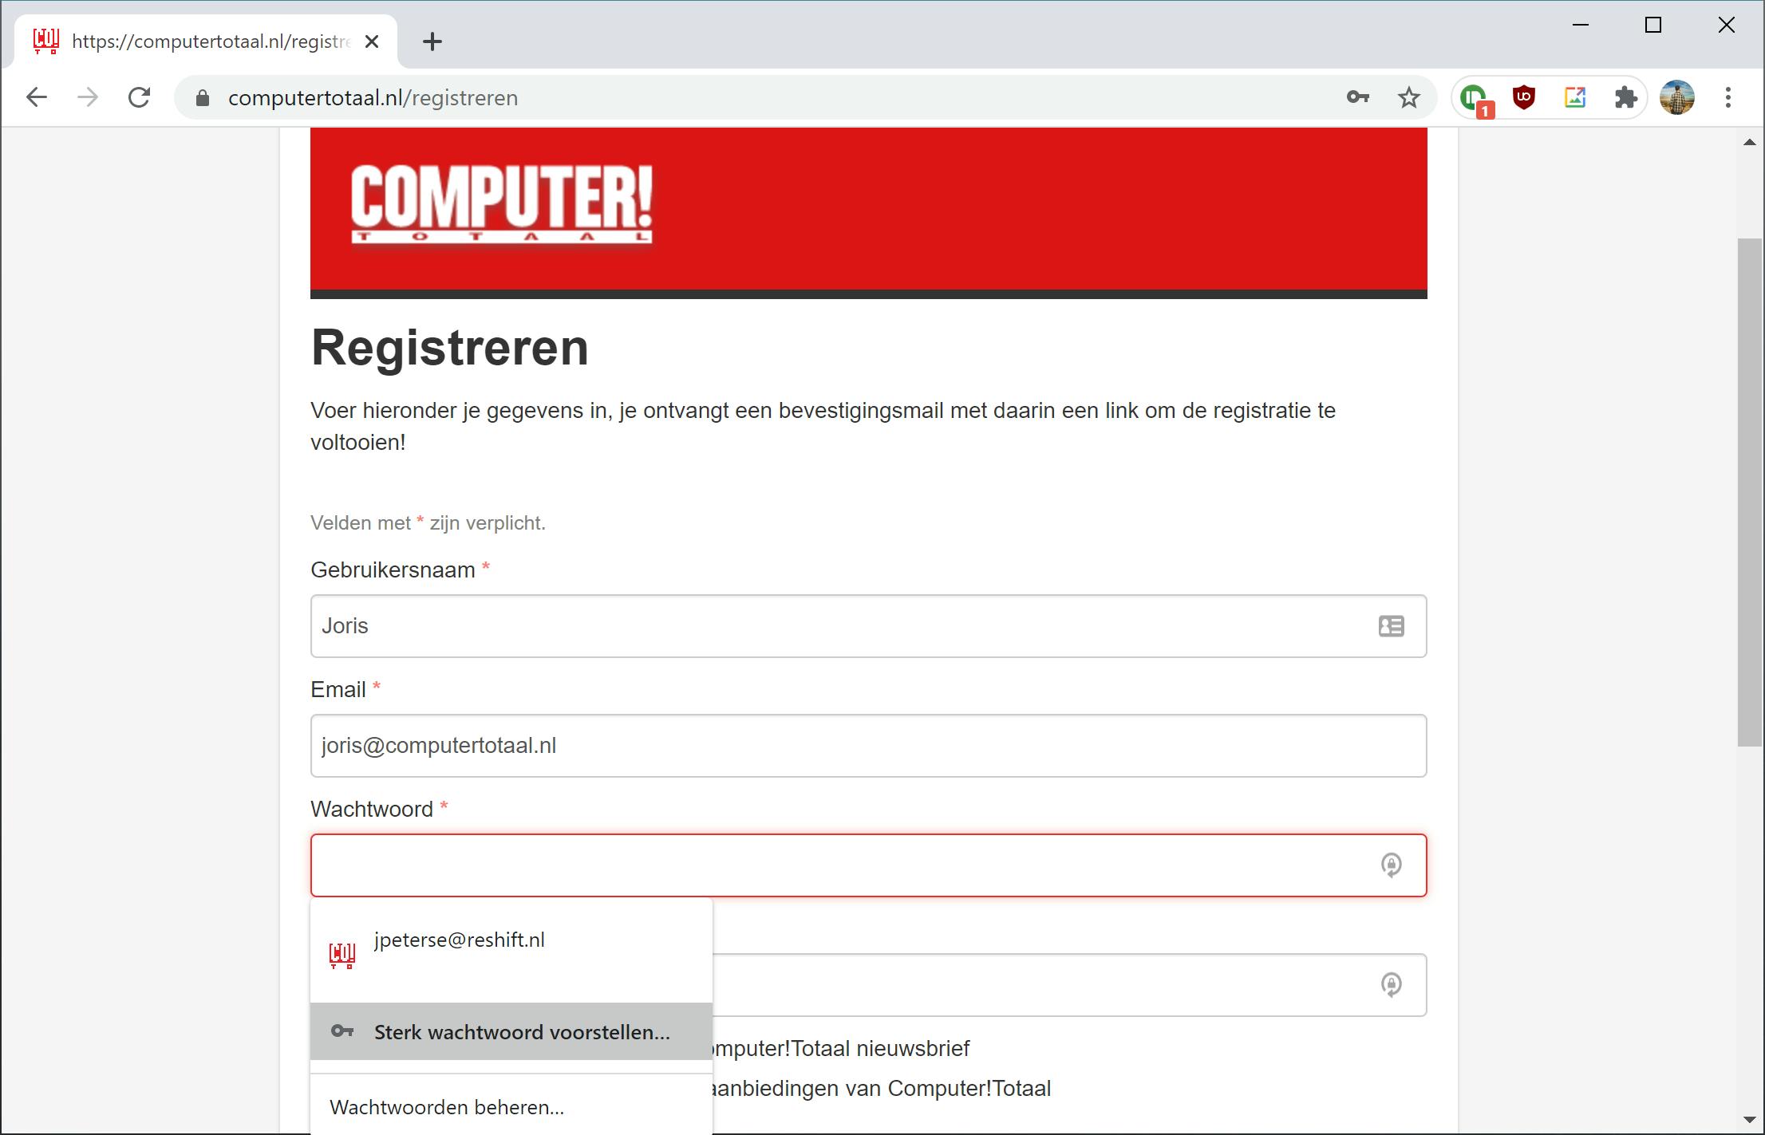Select saved account jpeterse@reshift.nl
1765x1135 pixels.
pos(459,941)
